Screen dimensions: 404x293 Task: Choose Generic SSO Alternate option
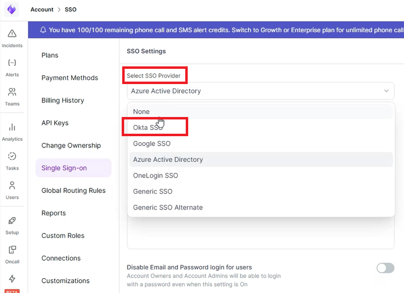tap(261, 207)
